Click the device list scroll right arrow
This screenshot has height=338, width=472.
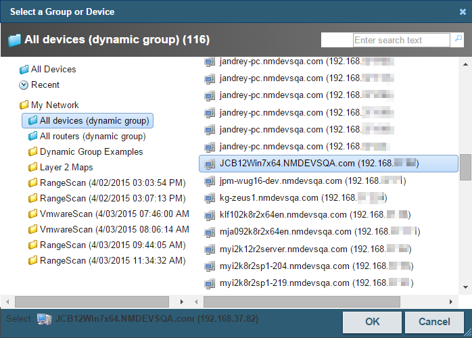point(450,301)
